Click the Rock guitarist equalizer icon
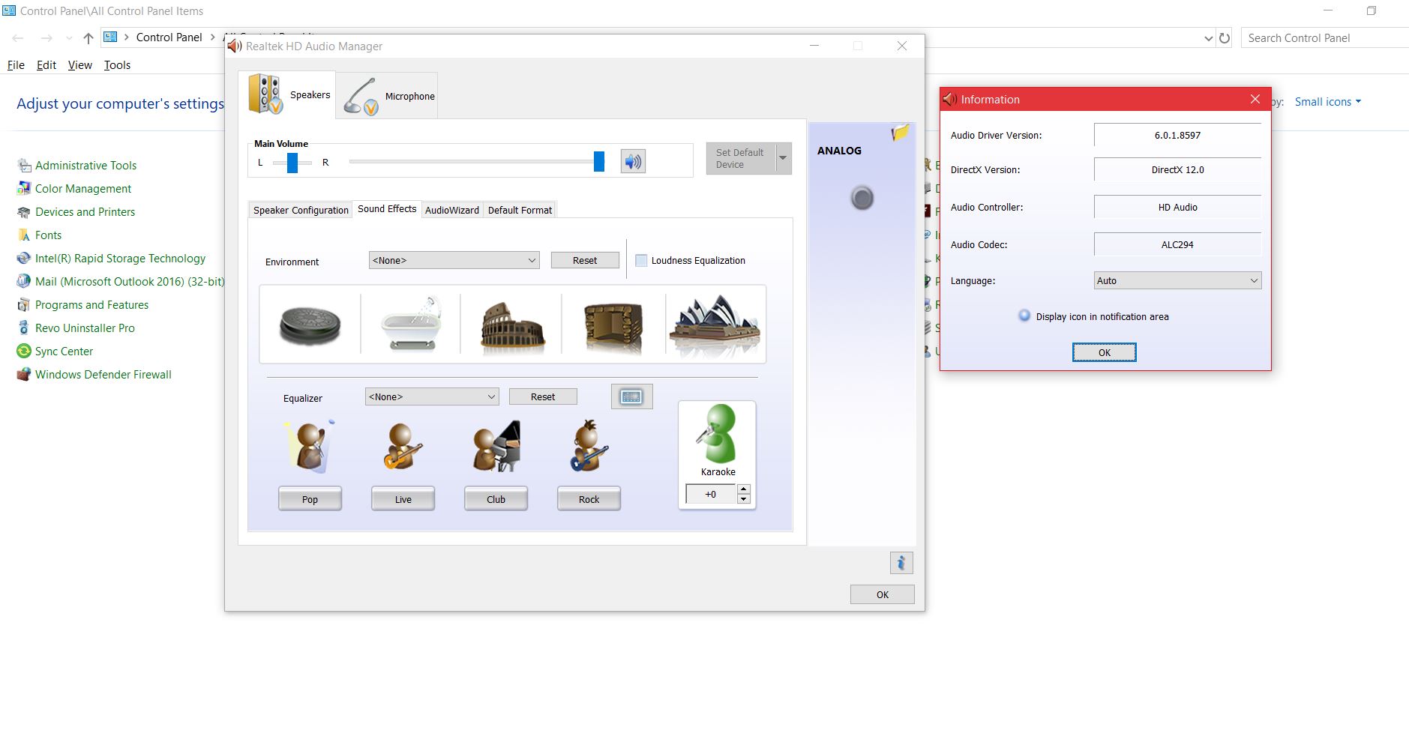 pos(589,446)
